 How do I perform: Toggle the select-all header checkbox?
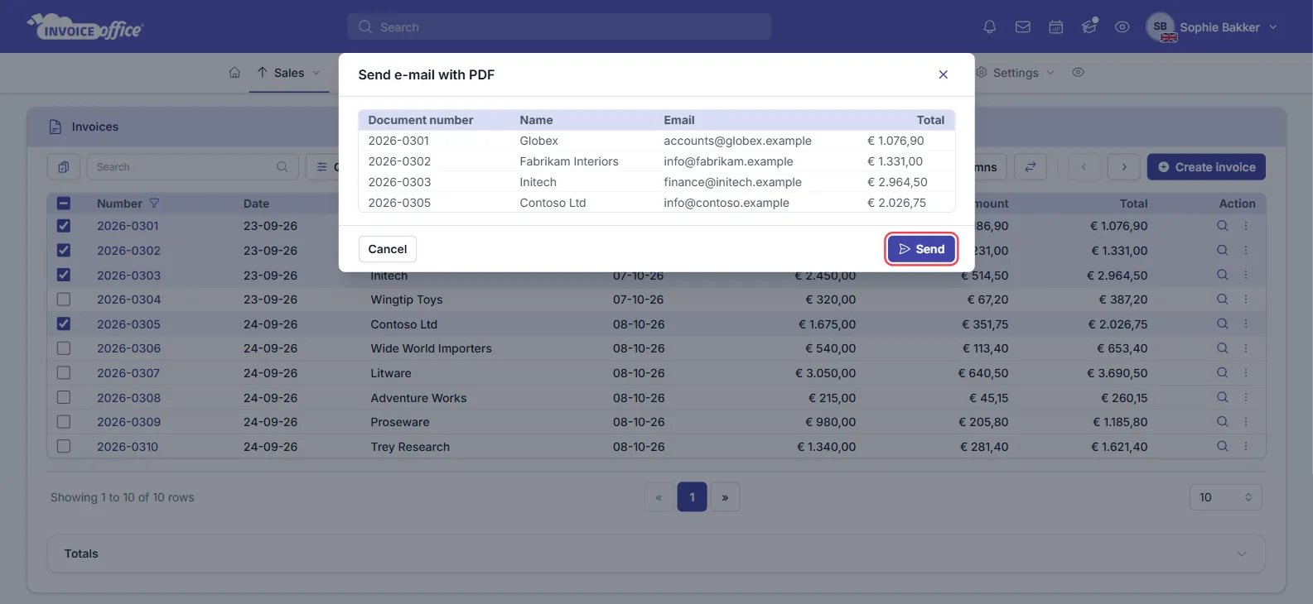[64, 204]
